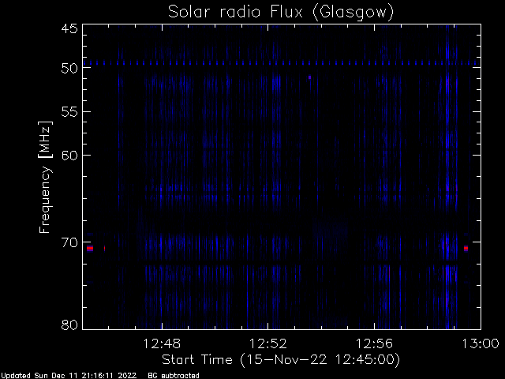The width and height of the screenshot is (505, 379).
Task: Click the 45 frequency tick label
Action: point(69,28)
